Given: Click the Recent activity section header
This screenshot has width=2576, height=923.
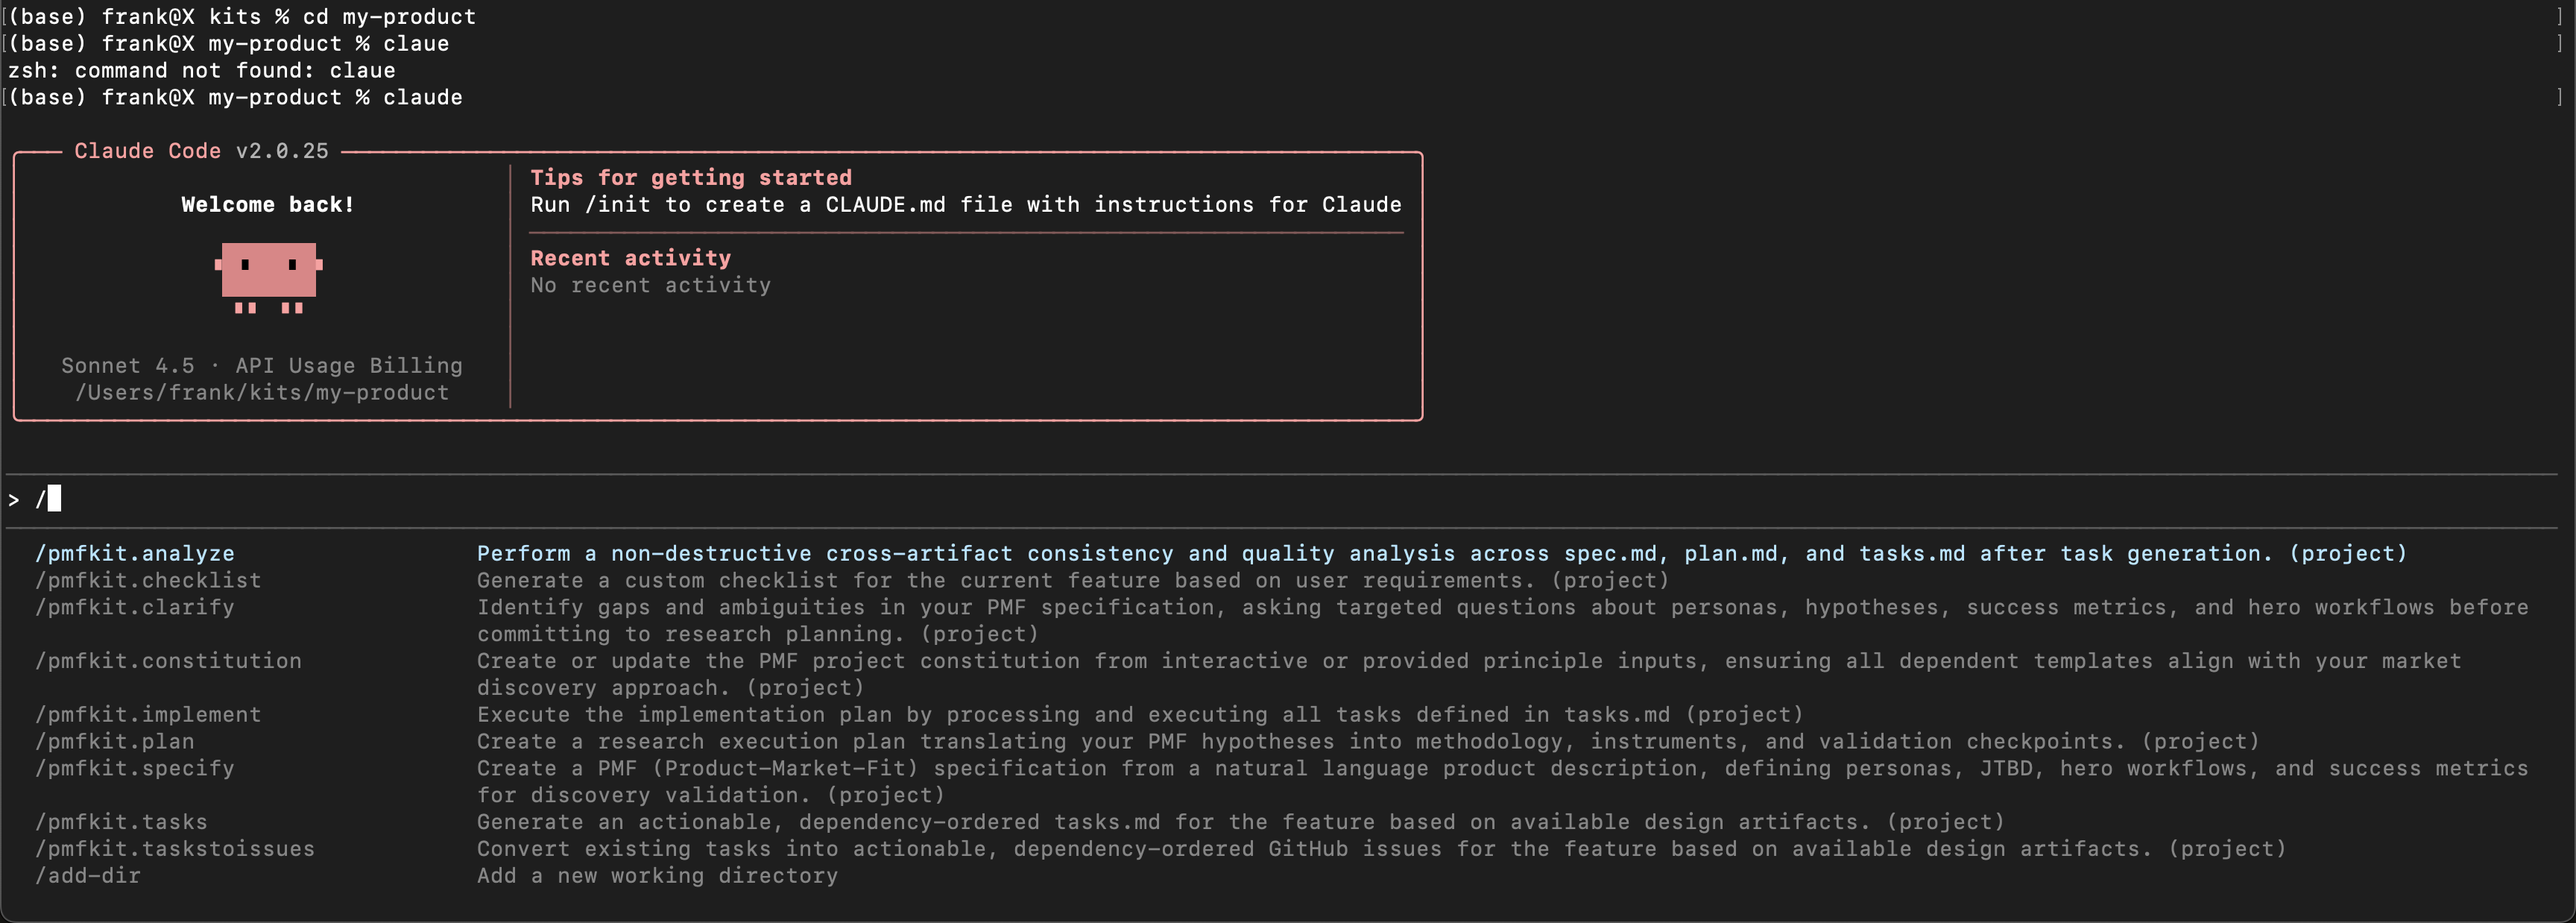Looking at the screenshot, I should click(630, 257).
